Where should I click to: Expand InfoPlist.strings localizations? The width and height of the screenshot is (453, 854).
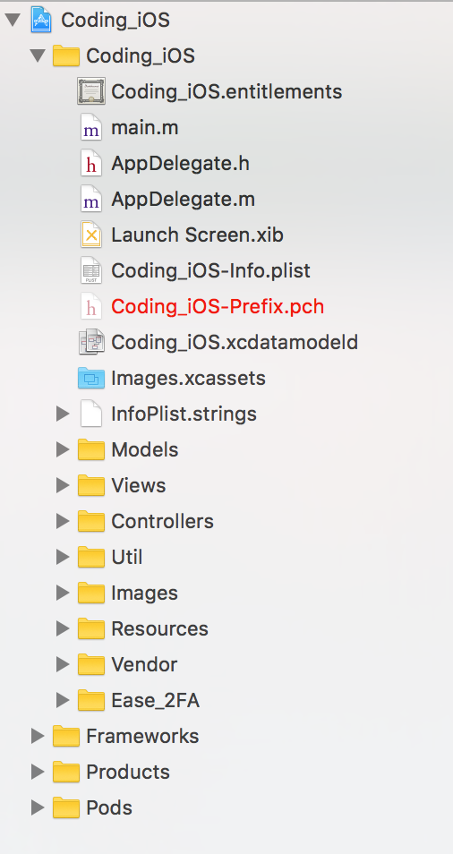[x=64, y=414]
